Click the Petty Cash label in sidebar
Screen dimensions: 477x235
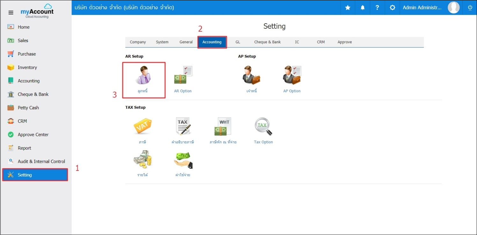pyautogui.click(x=28, y=108)
